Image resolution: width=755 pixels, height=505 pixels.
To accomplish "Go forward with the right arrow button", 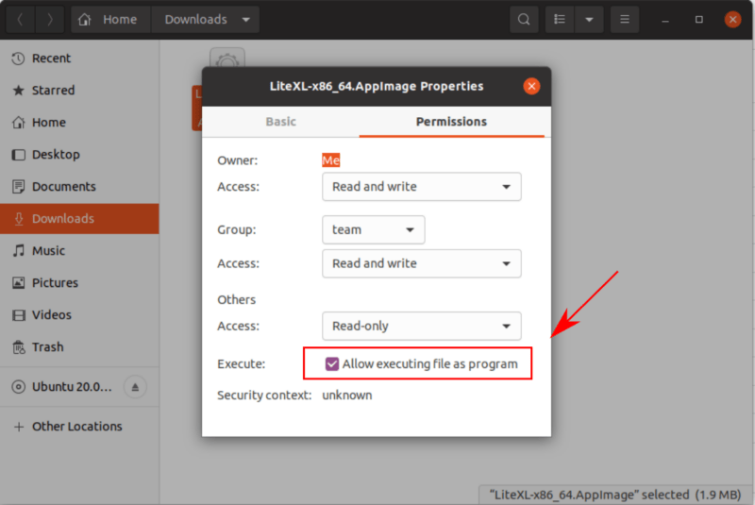I will pyautogui.click(x=49, y=19).
